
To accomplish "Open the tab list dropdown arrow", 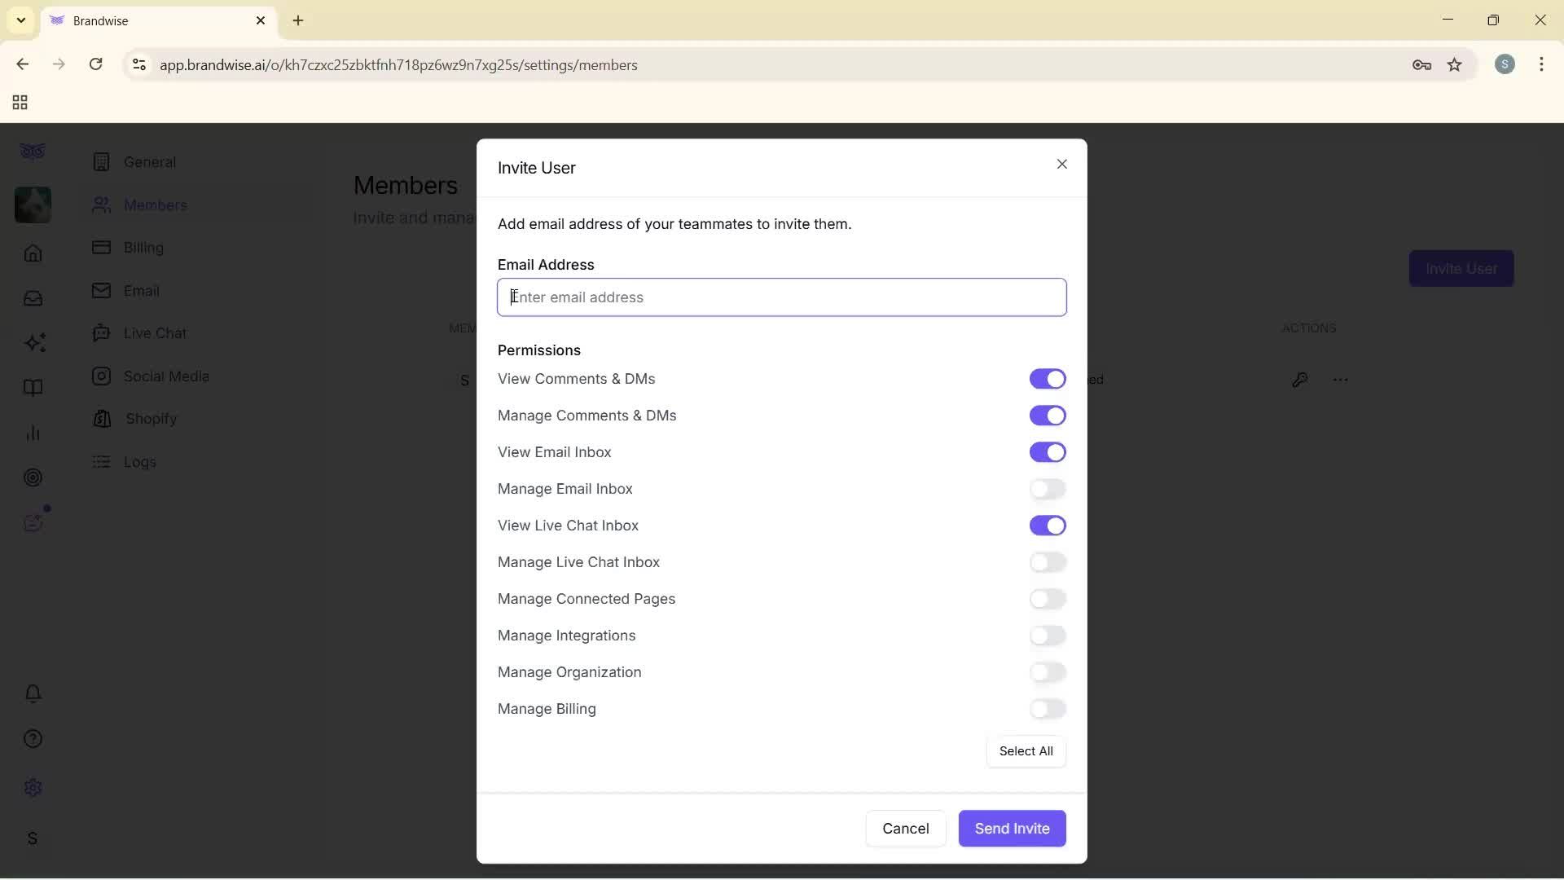I will pos(20,20).
